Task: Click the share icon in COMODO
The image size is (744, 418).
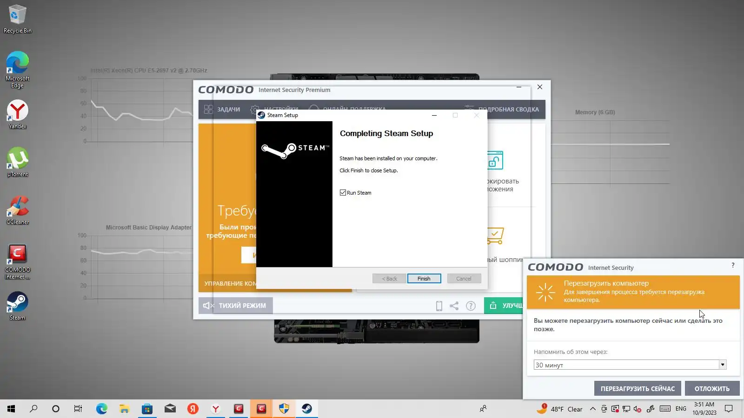Action: (x=454, y=306)
